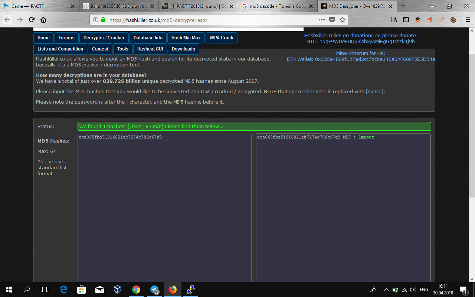Reload the current page
The height and width of the screenshot is (297, 475).
pos(32,20)
